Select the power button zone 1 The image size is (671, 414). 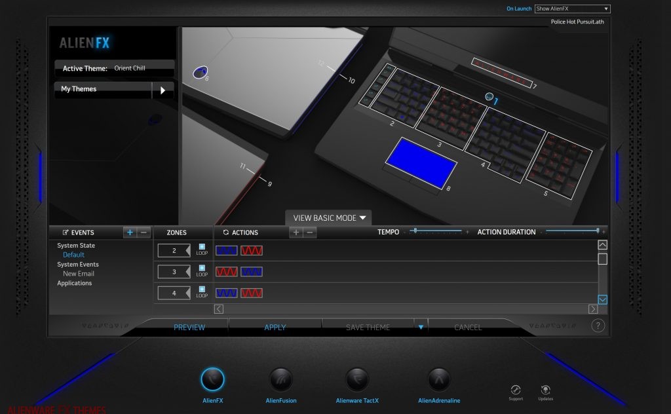[x=489, y=96]
